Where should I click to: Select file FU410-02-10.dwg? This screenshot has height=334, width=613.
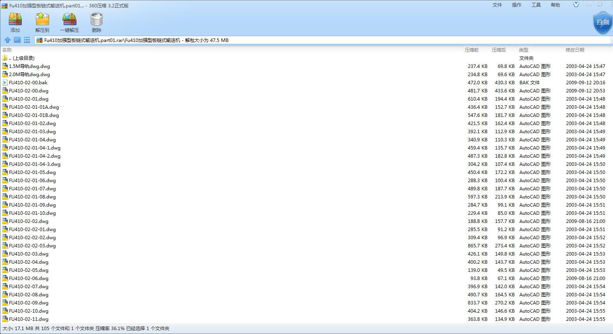pos(29,311)
